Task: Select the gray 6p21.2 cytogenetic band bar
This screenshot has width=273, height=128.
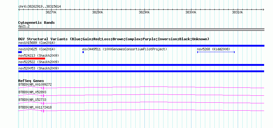Action: [141, 30]
